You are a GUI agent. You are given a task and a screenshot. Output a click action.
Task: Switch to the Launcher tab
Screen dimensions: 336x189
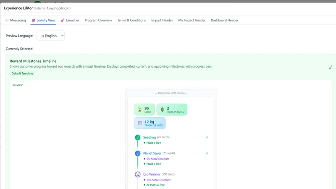pyautogui.click(x=70, y=20)
